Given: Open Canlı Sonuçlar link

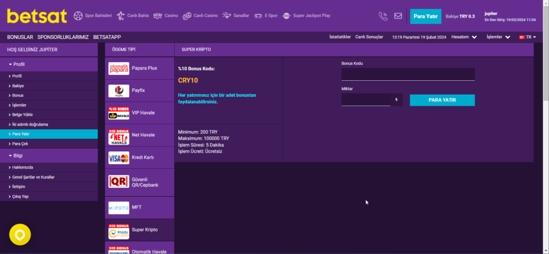Looking at the screenshot, I should point(369,37).
